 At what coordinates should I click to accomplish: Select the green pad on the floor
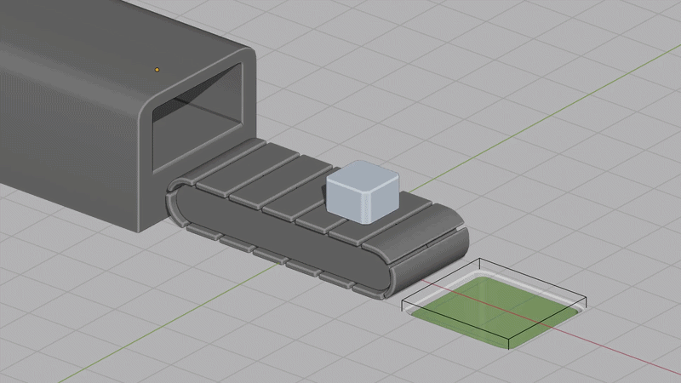tap(495, 311)
